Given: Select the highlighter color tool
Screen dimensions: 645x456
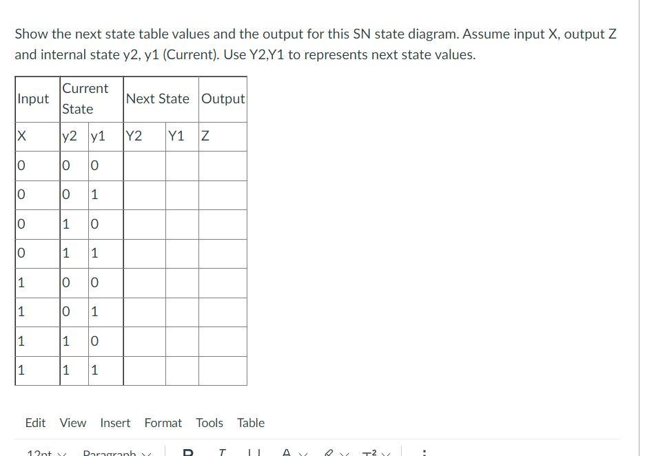Looking at the screenshot, I should point(330,453).
